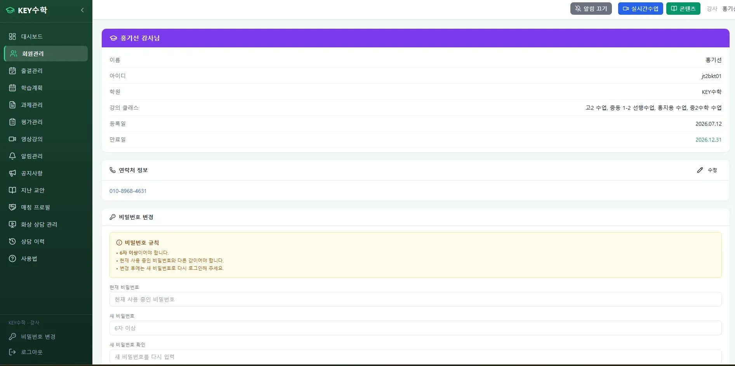The height and width of the screenshot is (366, 735).
Task: Open the 출결관리 calendar-check icon
Action: coord(12,71)
